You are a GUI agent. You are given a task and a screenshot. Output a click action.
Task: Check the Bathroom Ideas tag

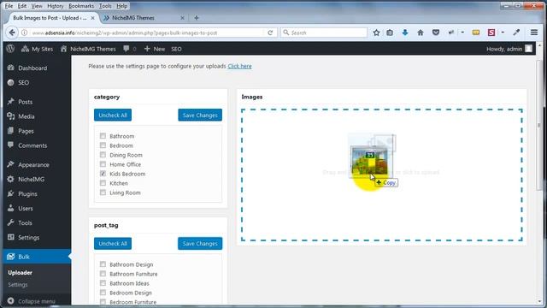point(103,283)
